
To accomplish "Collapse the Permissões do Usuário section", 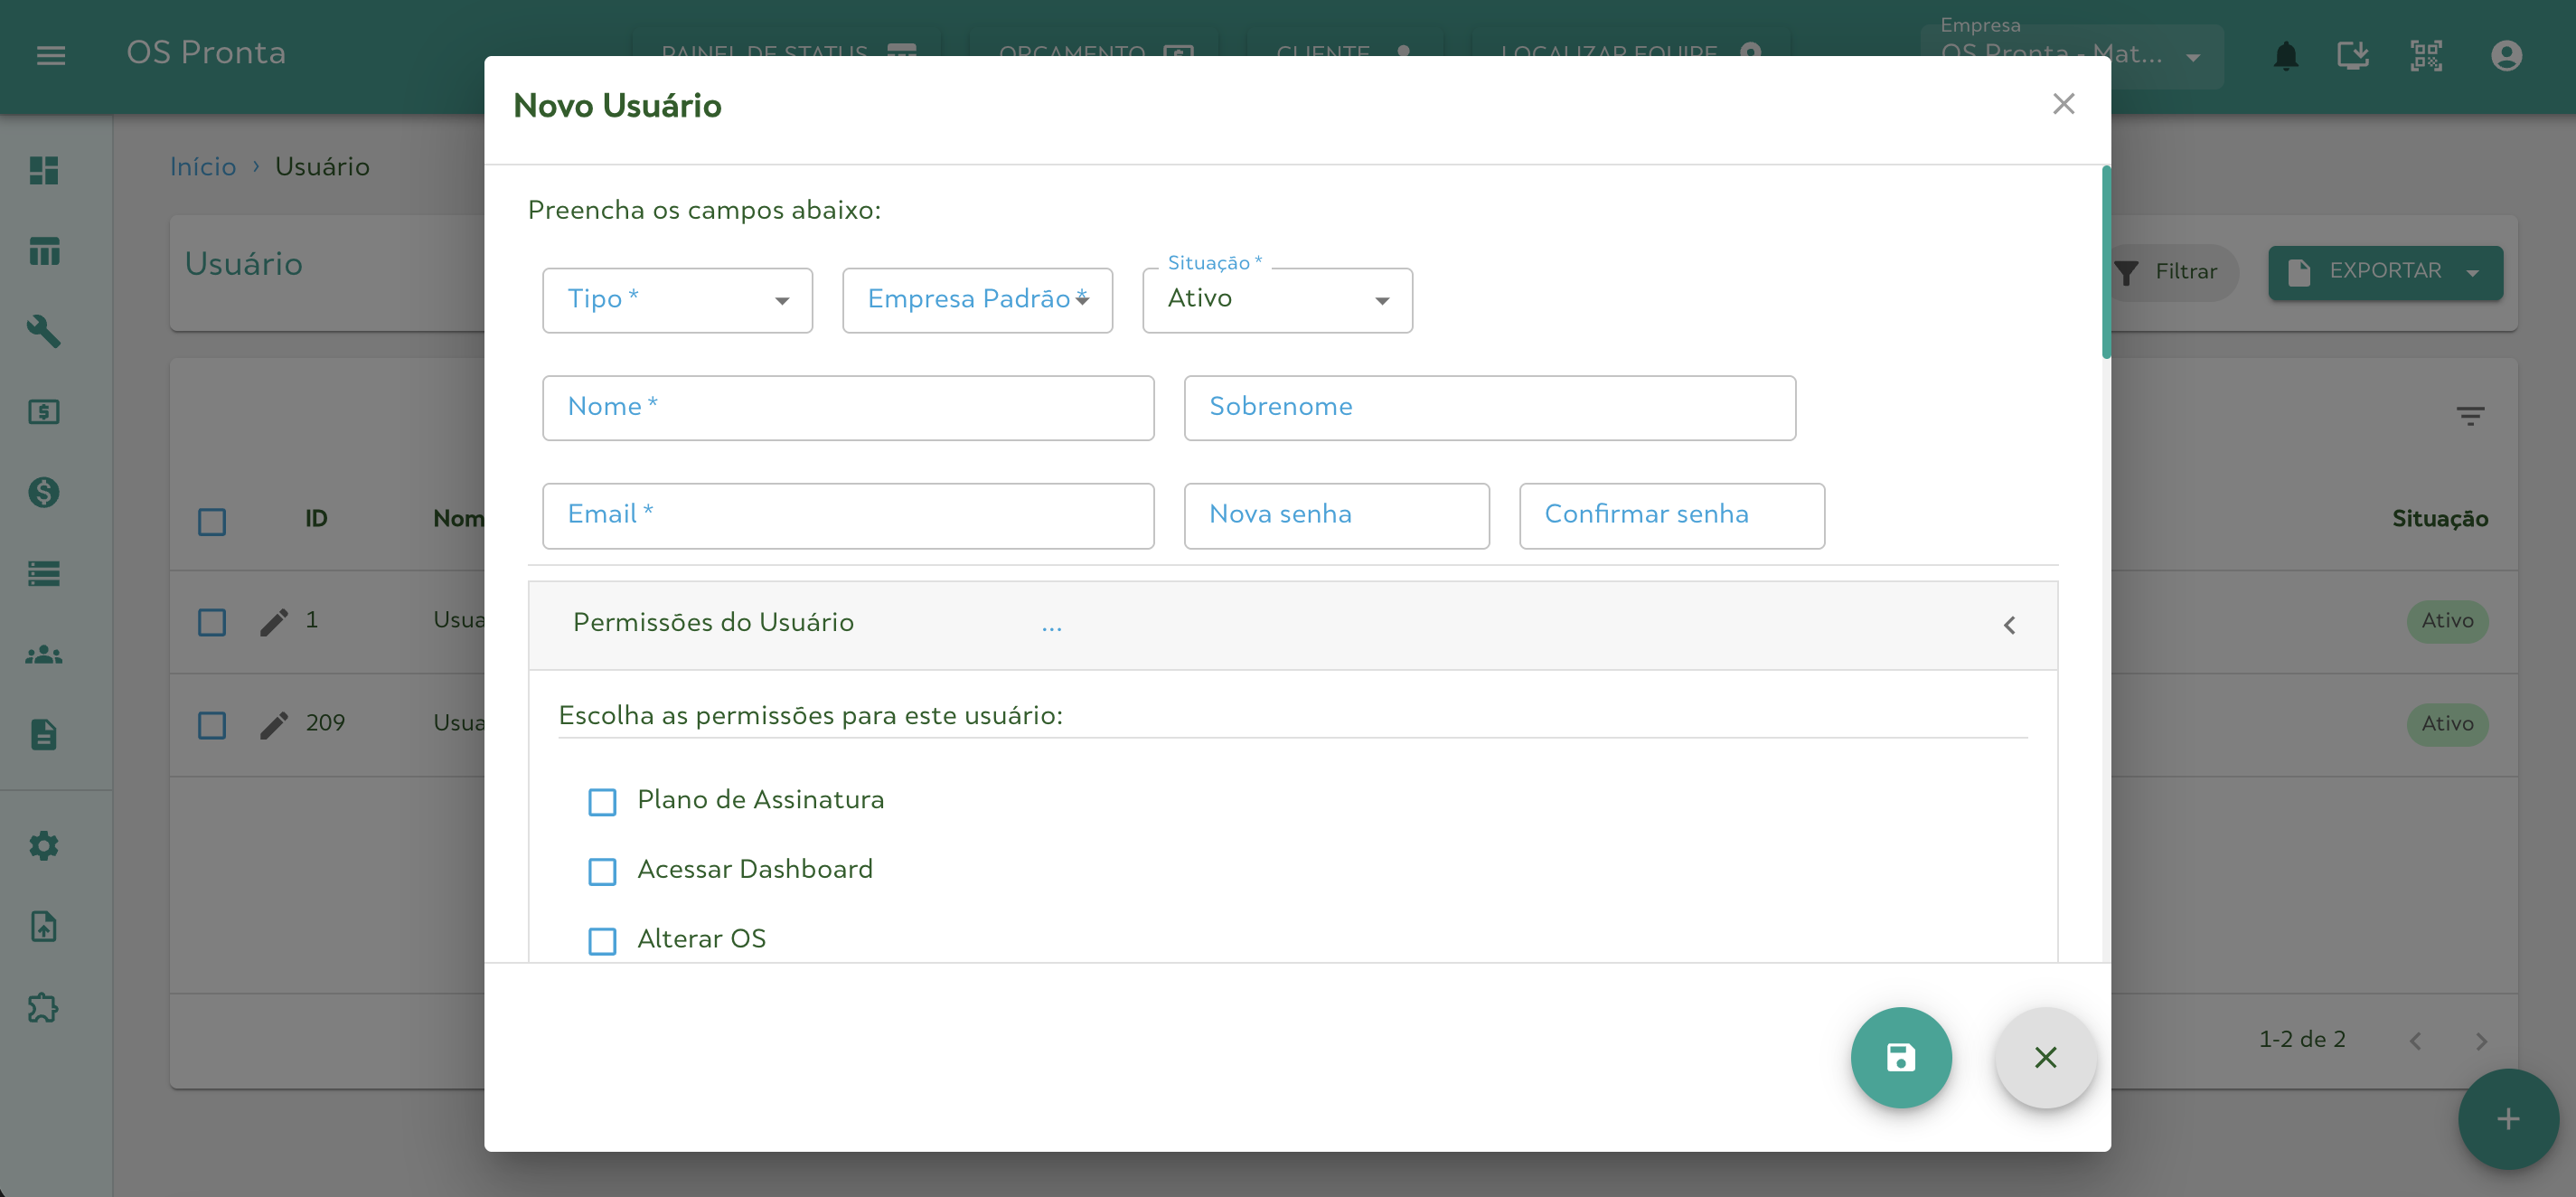I will pos(2009,625).
